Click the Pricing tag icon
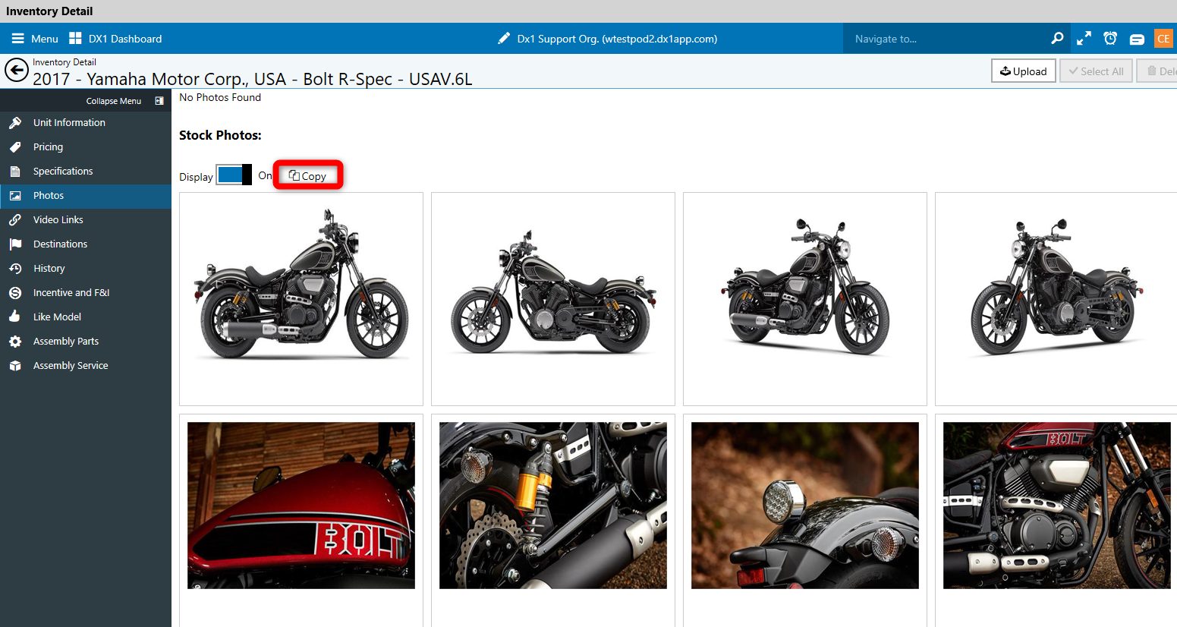1177x627 pixels. point(15,147)
